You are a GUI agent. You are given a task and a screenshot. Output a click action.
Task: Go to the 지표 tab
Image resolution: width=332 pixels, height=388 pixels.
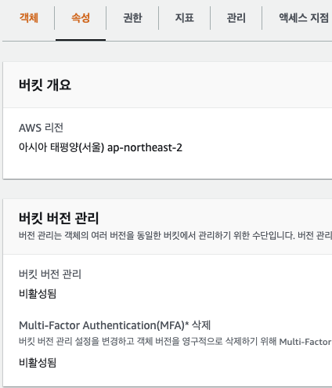click(x=184, y=18)
